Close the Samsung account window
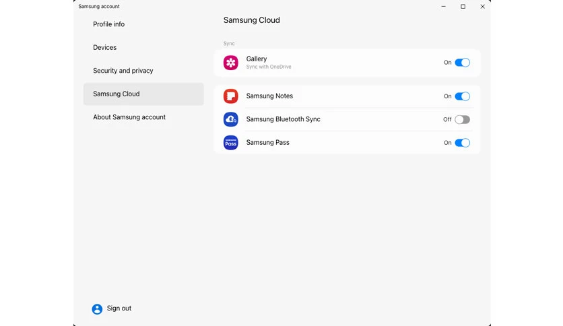Image resolution: width=563 pixels, height=326 pixels. pyautogui.click(x=483, y=7)
